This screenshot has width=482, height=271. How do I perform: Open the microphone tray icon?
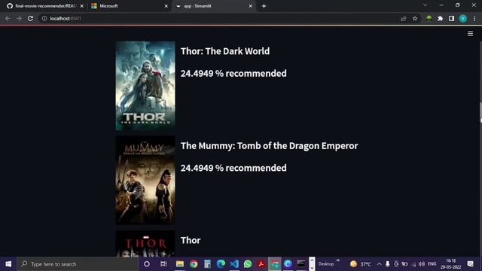coord(388,264)
